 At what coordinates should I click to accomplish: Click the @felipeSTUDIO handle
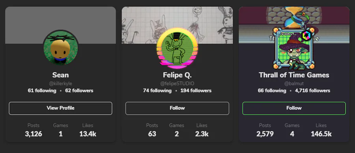point(177,84)
